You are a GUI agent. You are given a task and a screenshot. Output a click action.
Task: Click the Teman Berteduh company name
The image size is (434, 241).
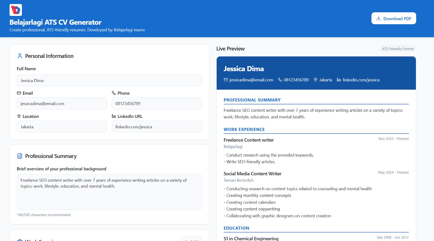click(239, 180)
